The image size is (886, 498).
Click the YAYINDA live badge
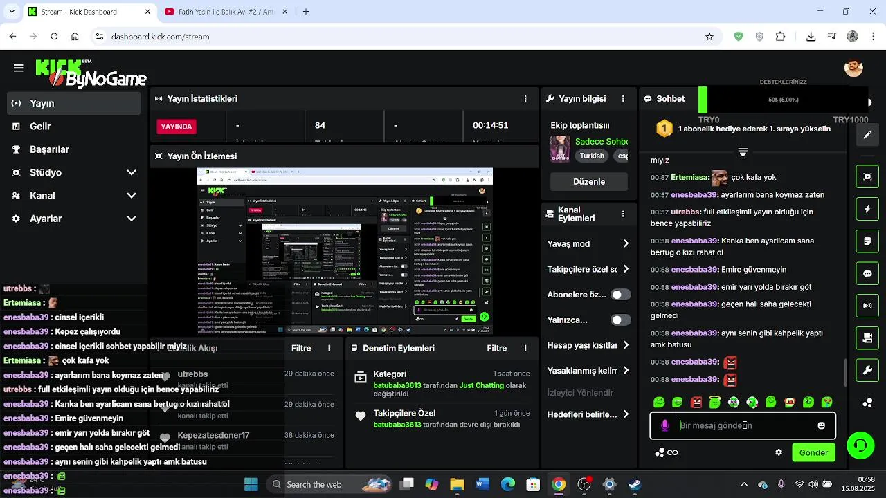click(x=177, y=127)
